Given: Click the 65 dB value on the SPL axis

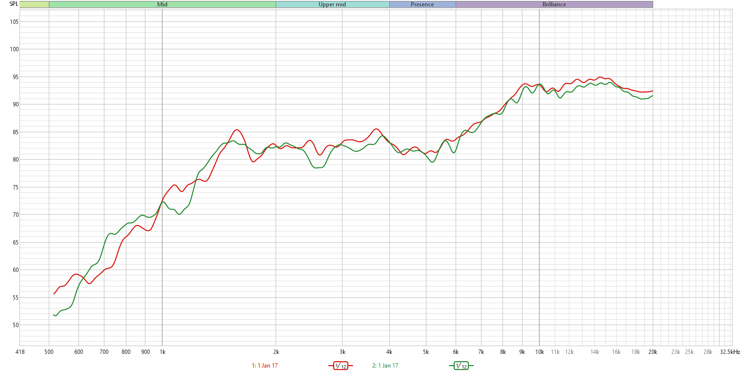Looking at the screenshot, I should point(15,243).
